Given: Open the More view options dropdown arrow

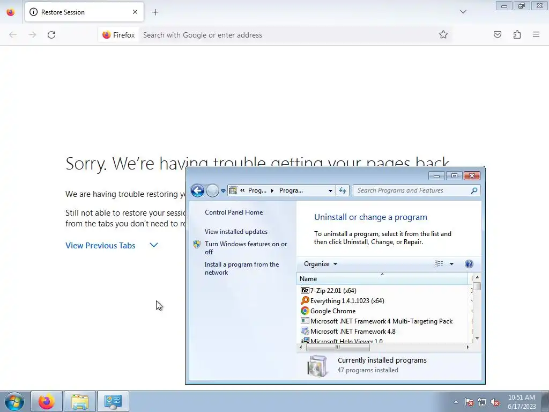Looking at the screenshot, I should coord(451,264).
